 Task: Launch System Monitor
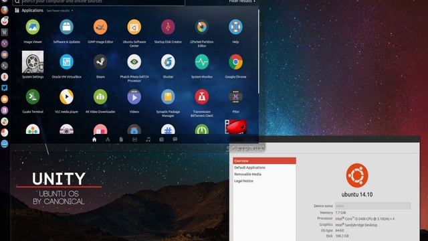(x=202, y=62)
